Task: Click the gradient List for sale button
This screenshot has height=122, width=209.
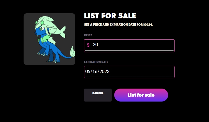Action: point(141,95)
